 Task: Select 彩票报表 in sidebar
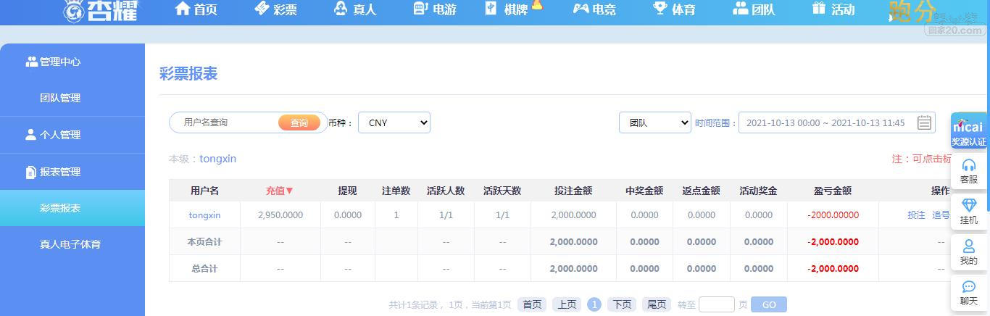72,208
